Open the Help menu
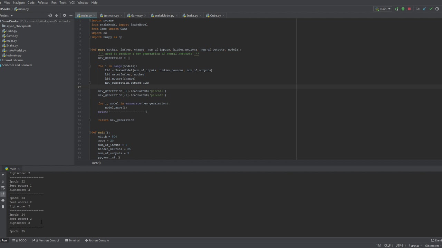 pyautogui.click(x=94, y=3)
